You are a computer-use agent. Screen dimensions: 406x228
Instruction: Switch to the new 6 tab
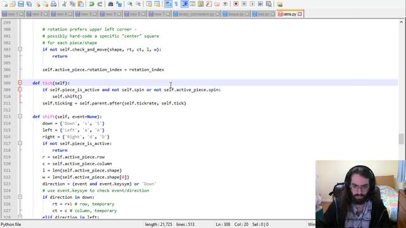[135, 14]
